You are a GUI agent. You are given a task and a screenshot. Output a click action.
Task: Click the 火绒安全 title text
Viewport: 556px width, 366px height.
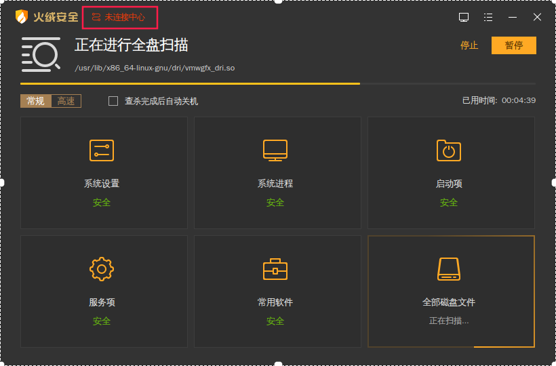tap(56, 17)
